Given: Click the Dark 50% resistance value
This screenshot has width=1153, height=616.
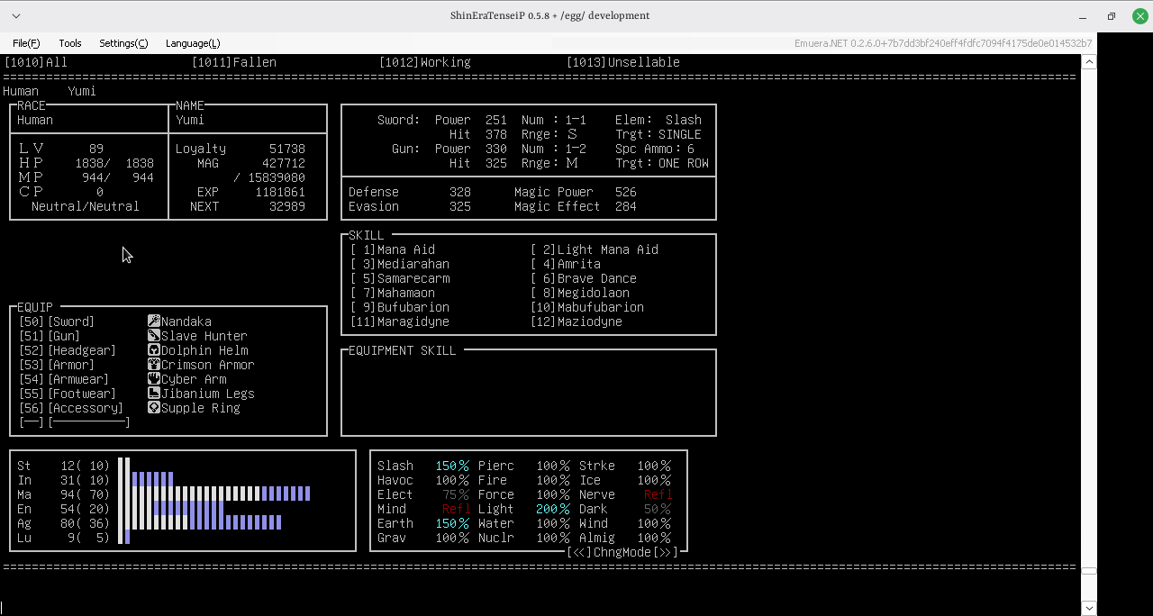Looking at the screenshot, I should click(657, 509).
